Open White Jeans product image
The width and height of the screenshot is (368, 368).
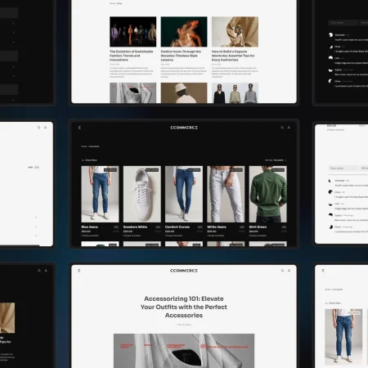[x=226, y=194]
